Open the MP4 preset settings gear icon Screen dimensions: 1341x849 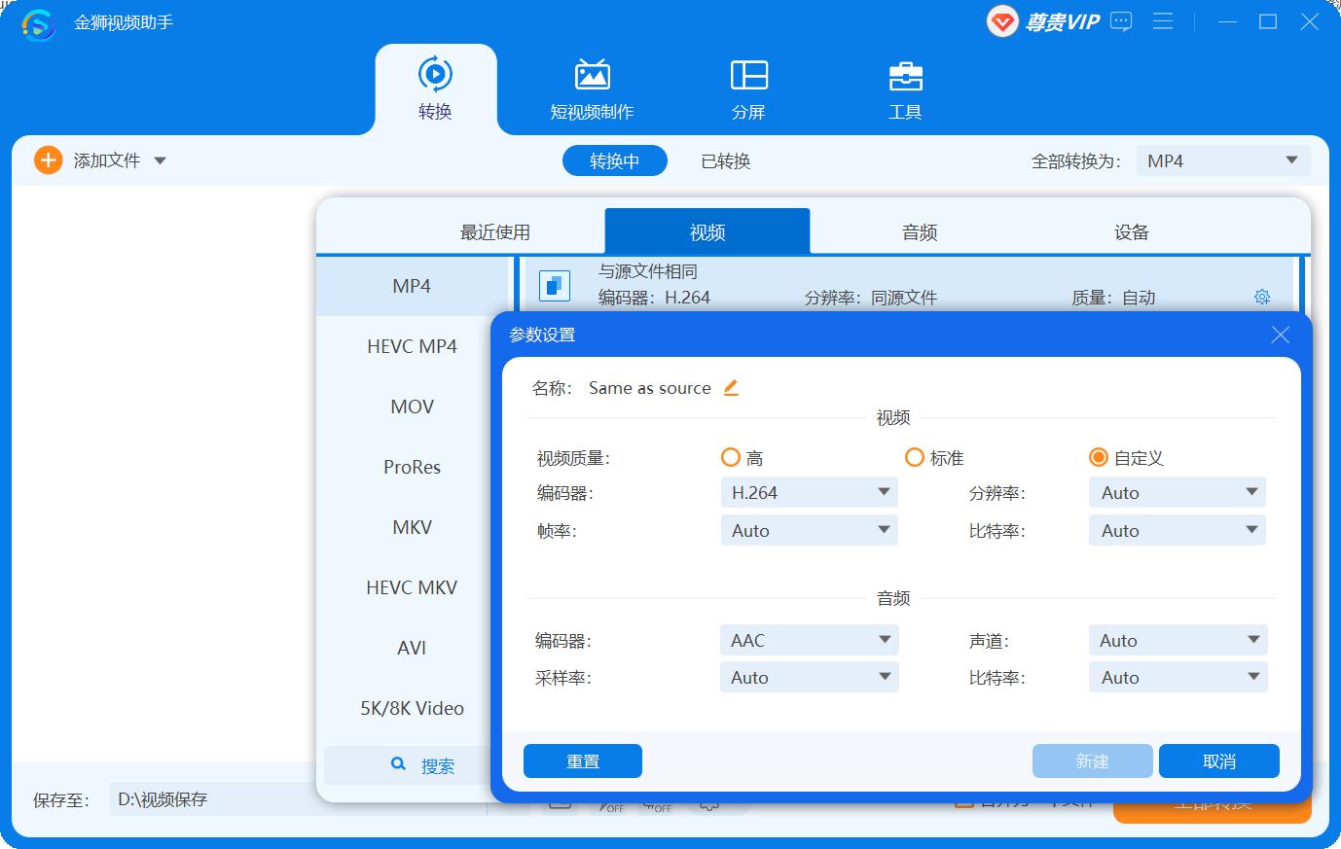pos(1261,297)
